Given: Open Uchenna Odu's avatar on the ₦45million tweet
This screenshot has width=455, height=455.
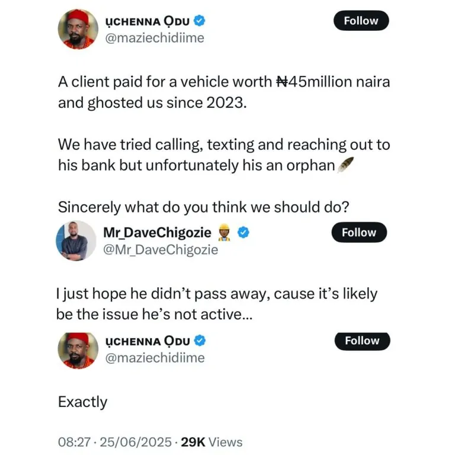Looking at the screenshot, I should tap(78, 30).
